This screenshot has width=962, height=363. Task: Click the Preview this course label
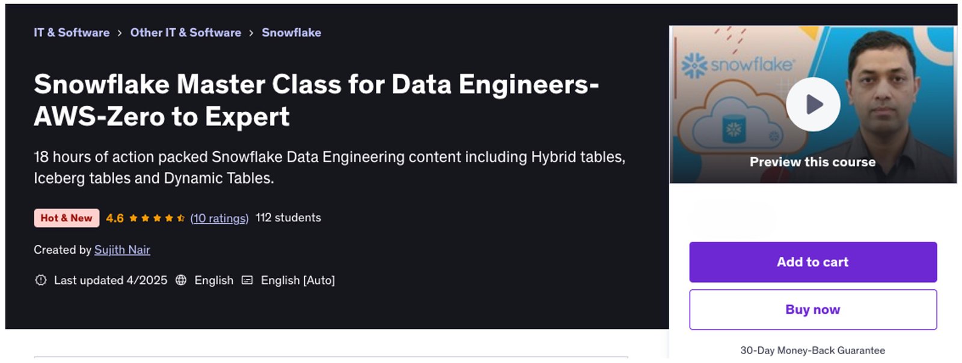click(x=812, y=162)
